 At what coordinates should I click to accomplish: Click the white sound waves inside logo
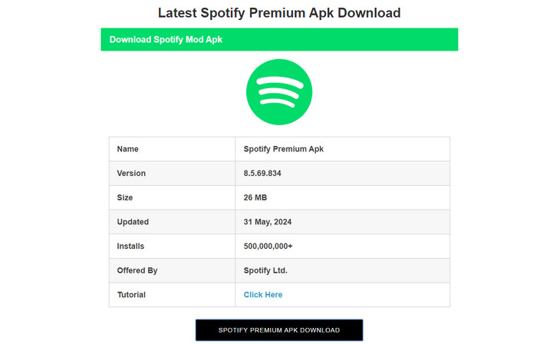coord(279,92)
